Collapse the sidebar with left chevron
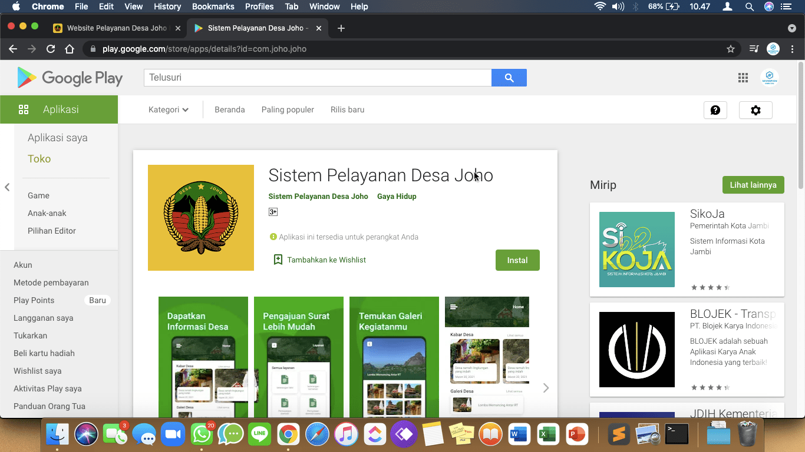Screen dimensions: 805x452 (x=7, y=187)
